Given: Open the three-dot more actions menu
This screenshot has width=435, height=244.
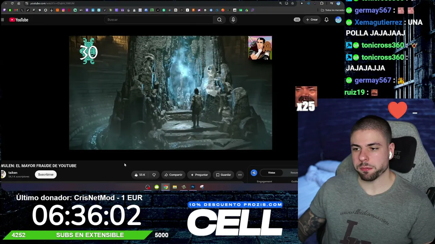Looking at the screenshot, I should click(x=240, y=175).
